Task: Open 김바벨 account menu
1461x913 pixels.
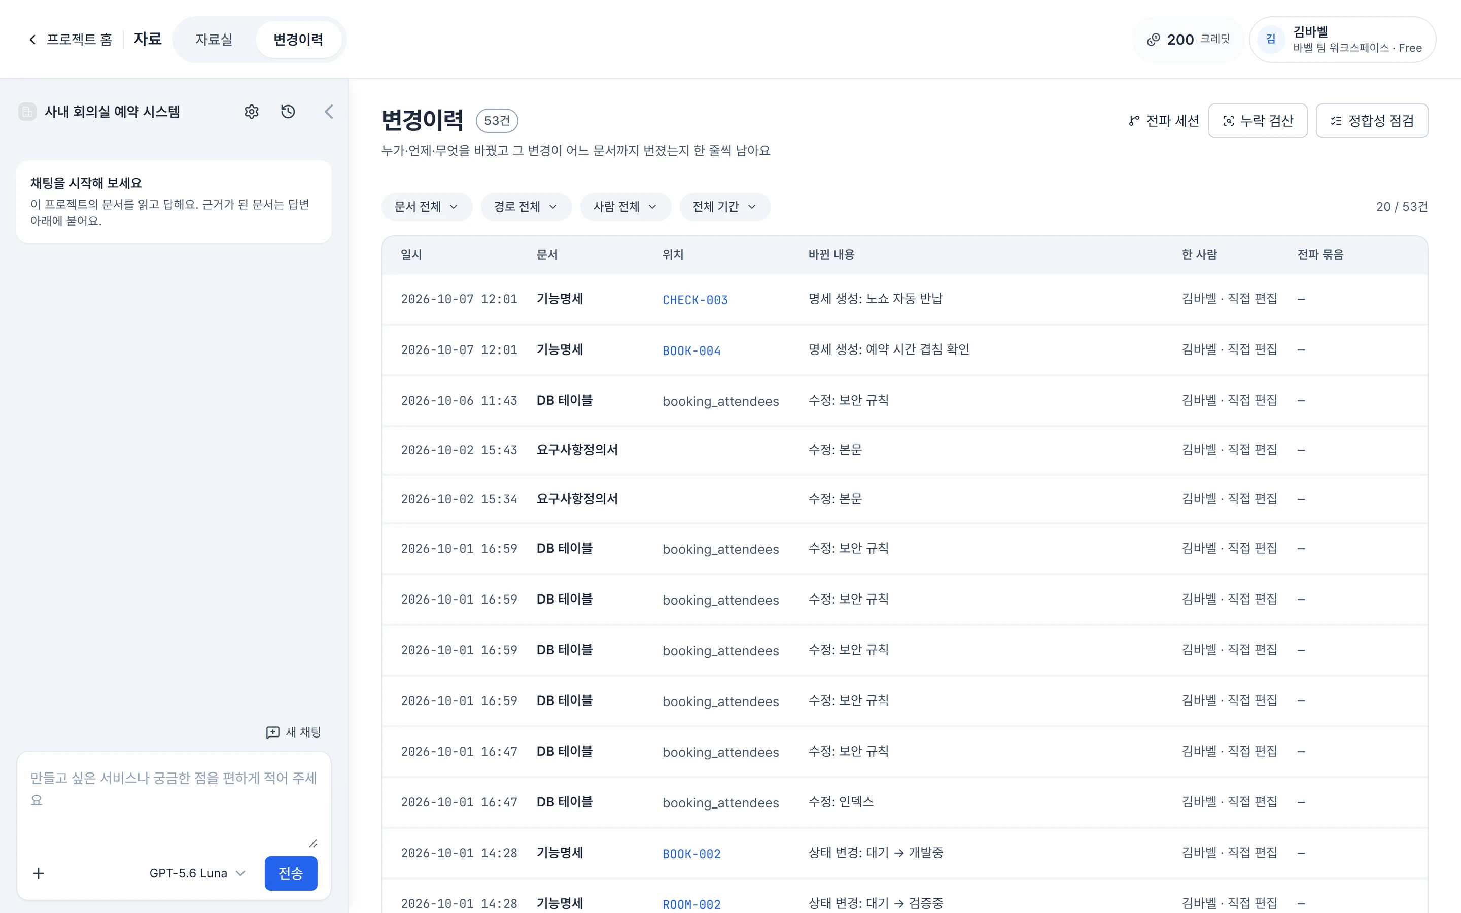Action: [1342, 40]
